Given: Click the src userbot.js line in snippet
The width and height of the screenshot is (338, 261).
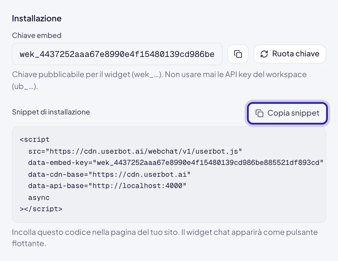Looking at the screenshot, I should [x=135, y=151].
